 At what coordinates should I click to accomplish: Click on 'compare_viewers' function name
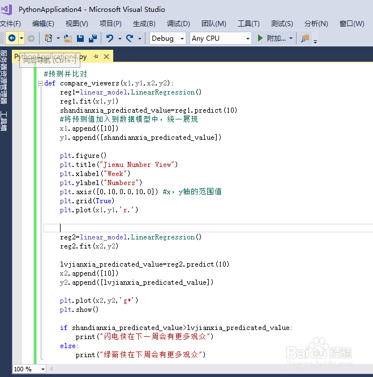point(89,83)
